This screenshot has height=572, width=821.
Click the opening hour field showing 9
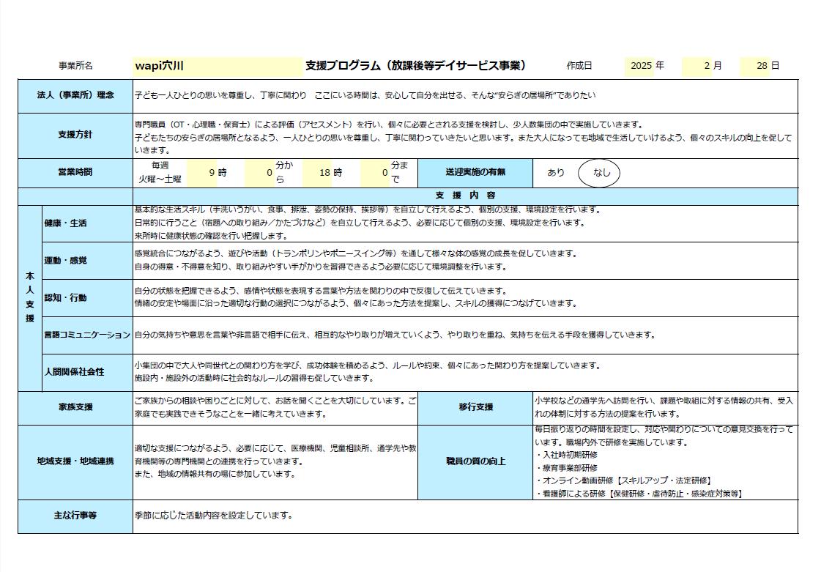click(x=203, y=173)
